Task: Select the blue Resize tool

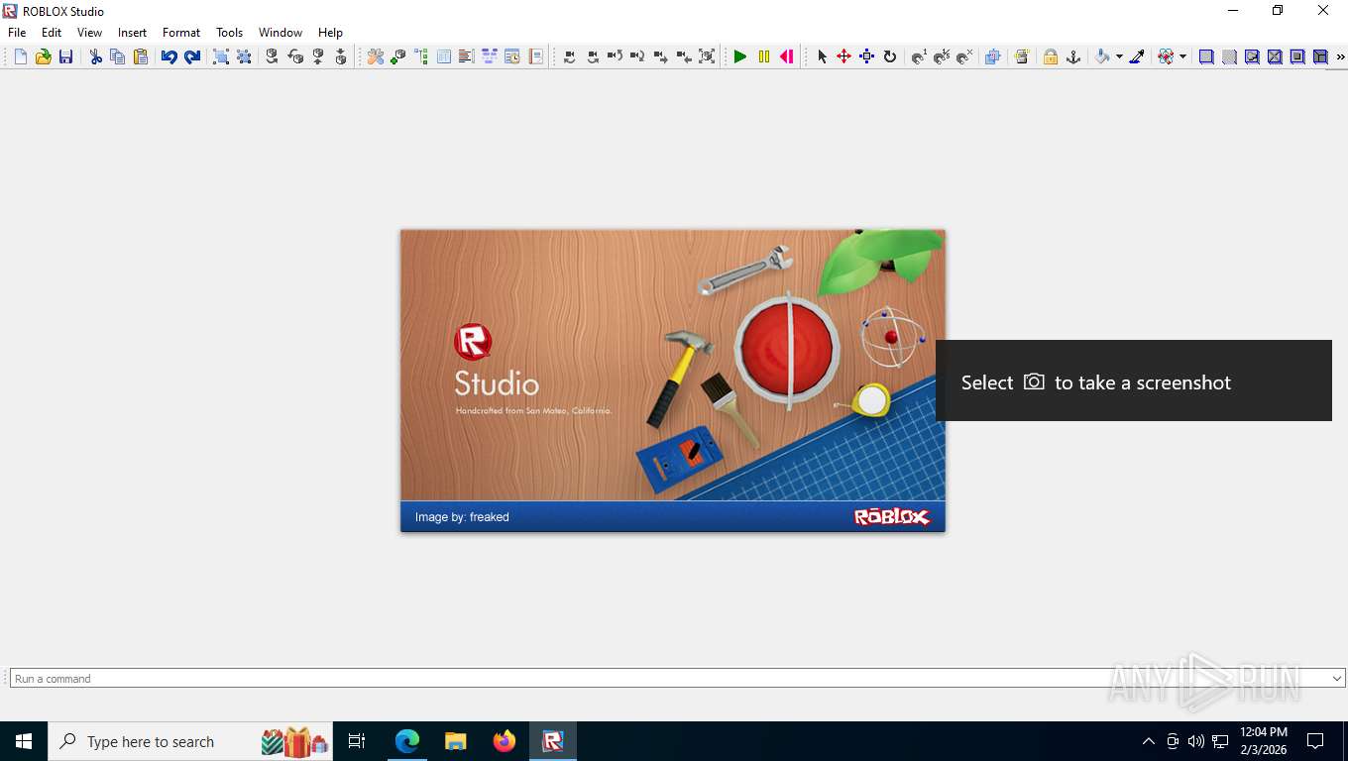Action: (x=867, y=57)
